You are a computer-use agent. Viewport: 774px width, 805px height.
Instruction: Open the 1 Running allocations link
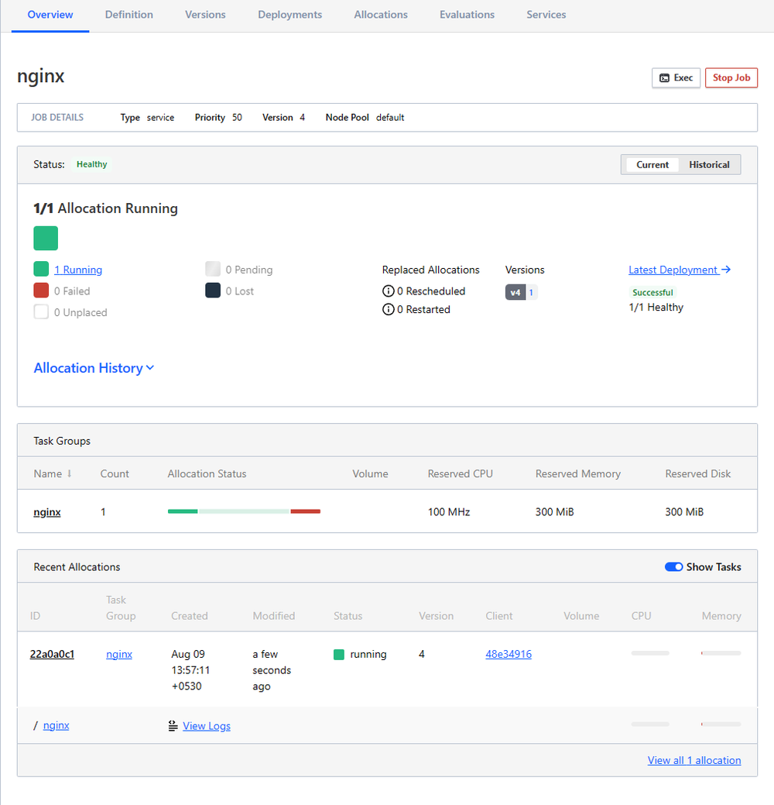(78, 270)
